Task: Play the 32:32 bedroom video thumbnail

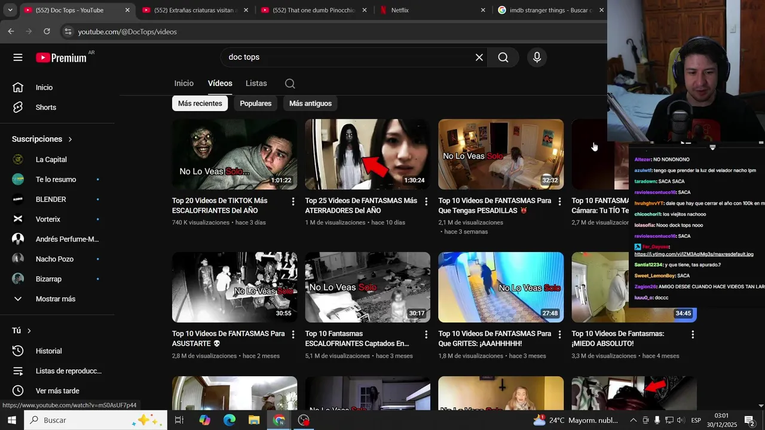Action: coord(501,154)
